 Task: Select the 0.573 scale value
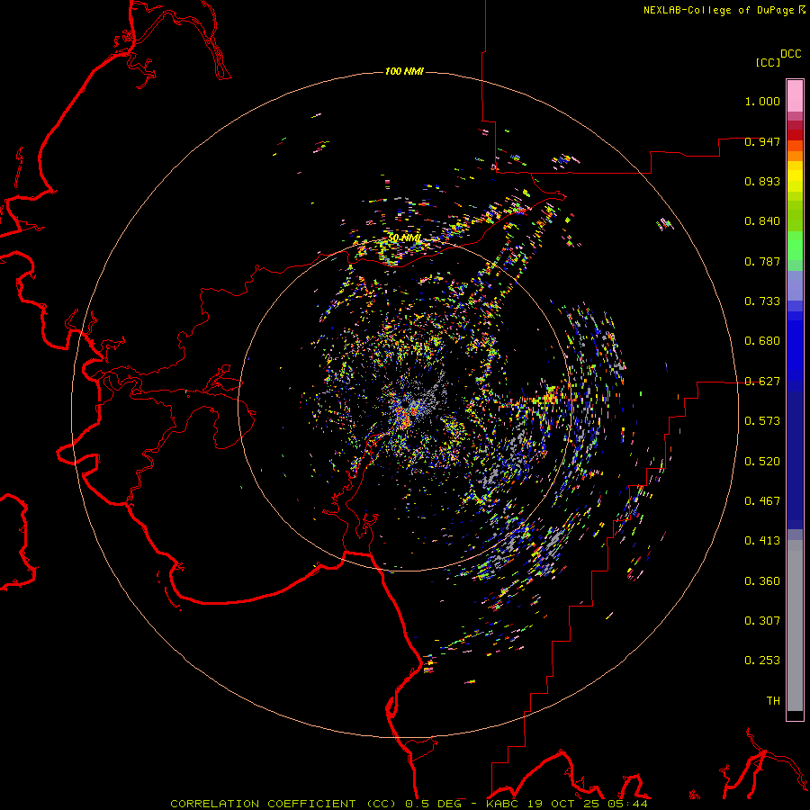pos(762,421)
